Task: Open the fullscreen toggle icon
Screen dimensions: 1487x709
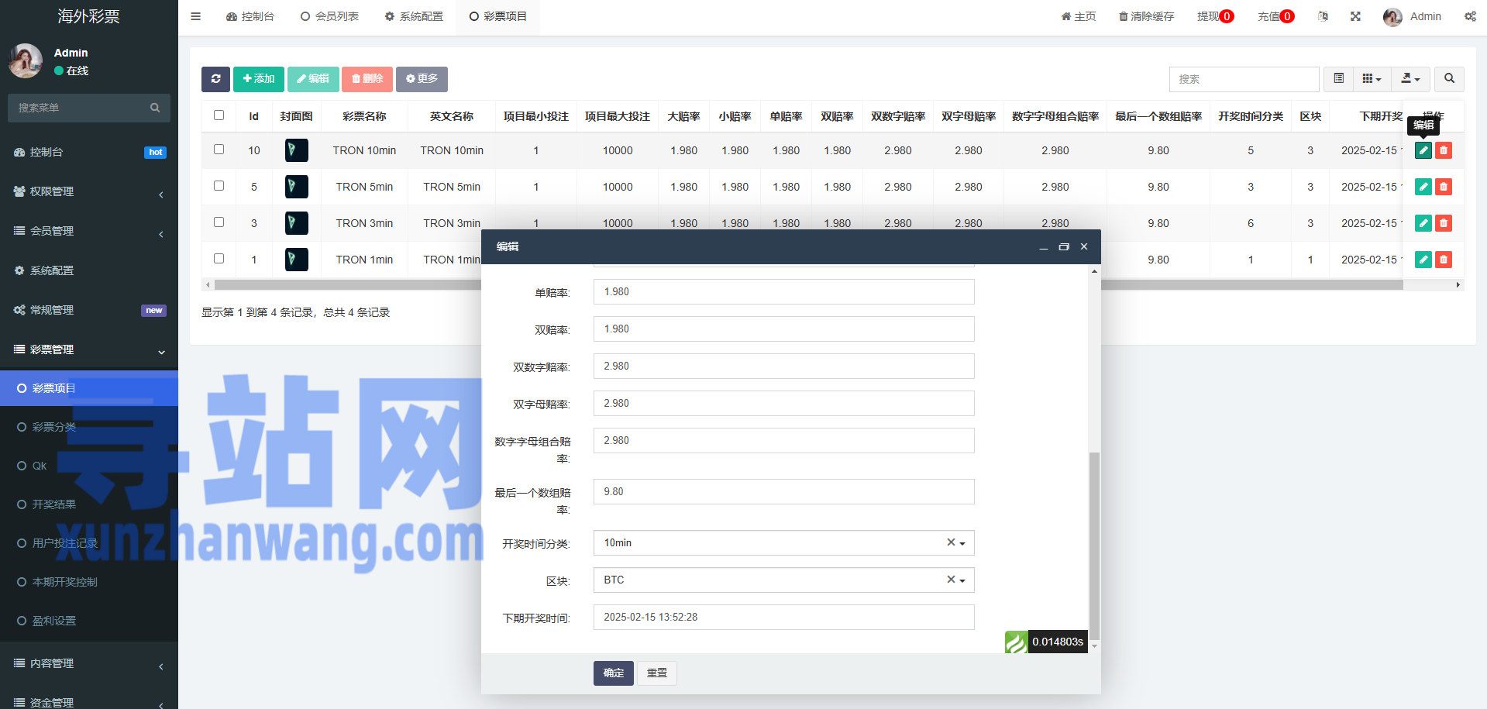Action: point(1355,16)
